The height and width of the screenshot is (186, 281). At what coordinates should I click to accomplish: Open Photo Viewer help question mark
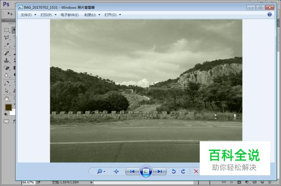(269, 15)
